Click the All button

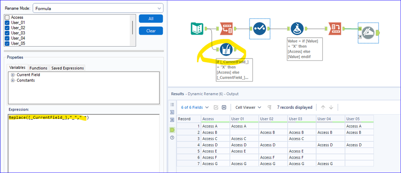coord(151,18)
